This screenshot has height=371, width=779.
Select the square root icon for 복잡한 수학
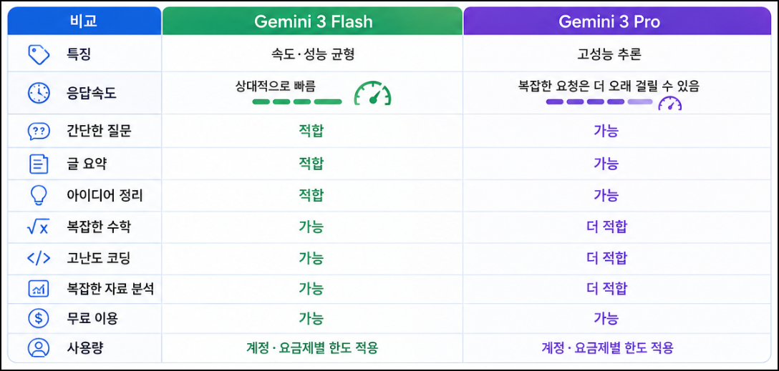click(x=38, y=227)
